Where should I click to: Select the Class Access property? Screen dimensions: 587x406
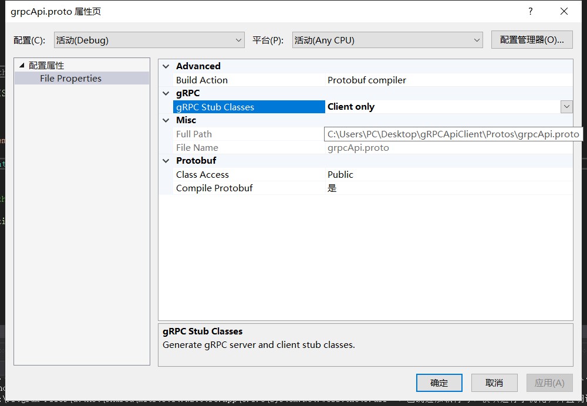pyautogui.click(x=203, y=175)
